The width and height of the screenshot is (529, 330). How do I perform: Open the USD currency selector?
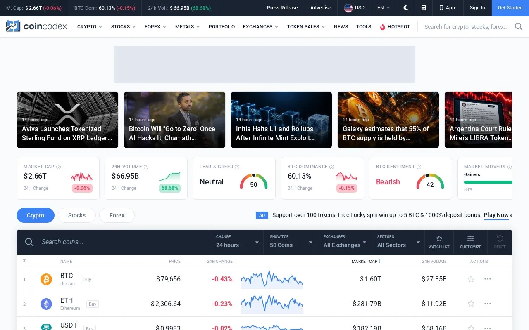tap(354, 8)
